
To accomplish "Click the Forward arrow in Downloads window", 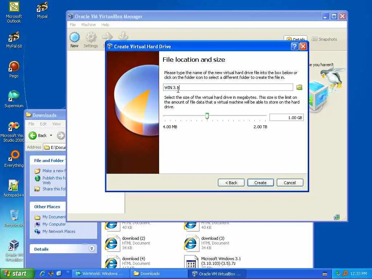I will click(x=61, y=136).
